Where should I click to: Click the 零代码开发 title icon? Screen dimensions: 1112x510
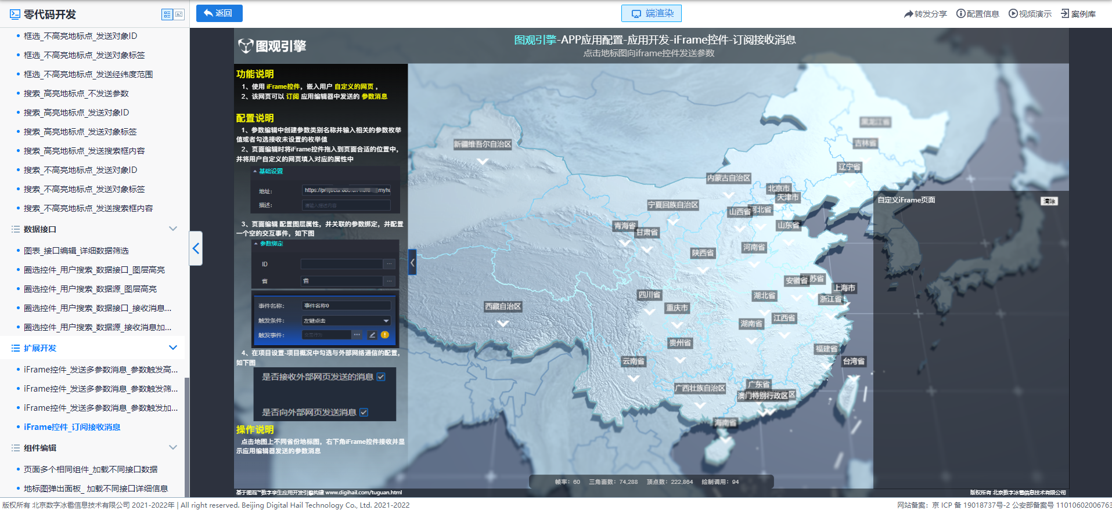(15, 15)
